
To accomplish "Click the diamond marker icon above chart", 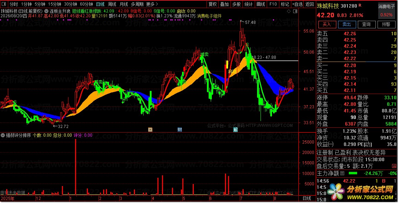I will click(x=289, y=11).
